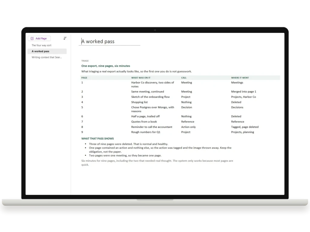Click the 'Action only' cell
310x232 pixels.
click(x=188, y=127)
